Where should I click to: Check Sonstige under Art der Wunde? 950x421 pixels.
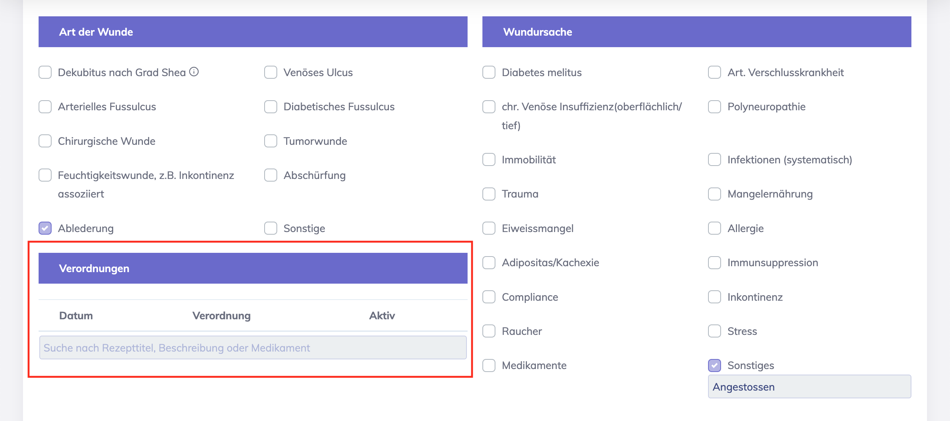(271, 228)
